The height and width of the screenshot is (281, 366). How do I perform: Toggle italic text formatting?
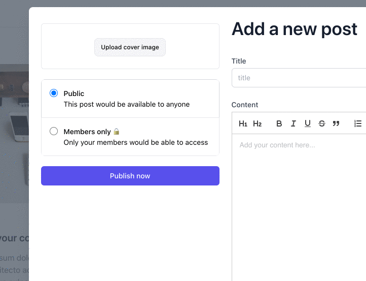(x=293, y=123)
